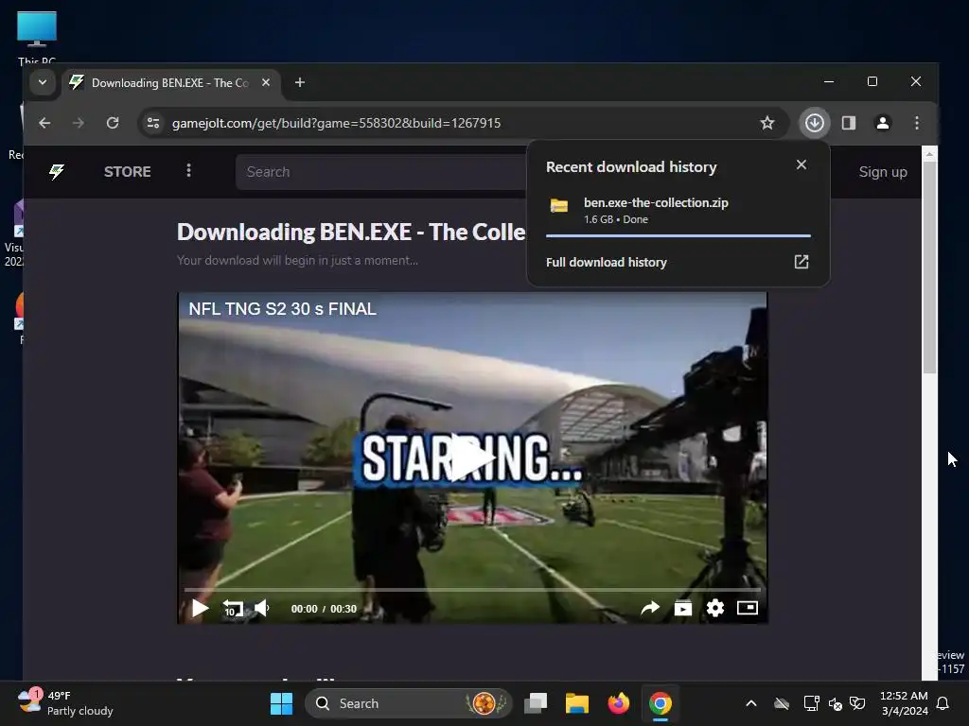This screenshot has height=726, width=969.
Task: Open the Chrome profile menu
Action: (x=883, y=123)
